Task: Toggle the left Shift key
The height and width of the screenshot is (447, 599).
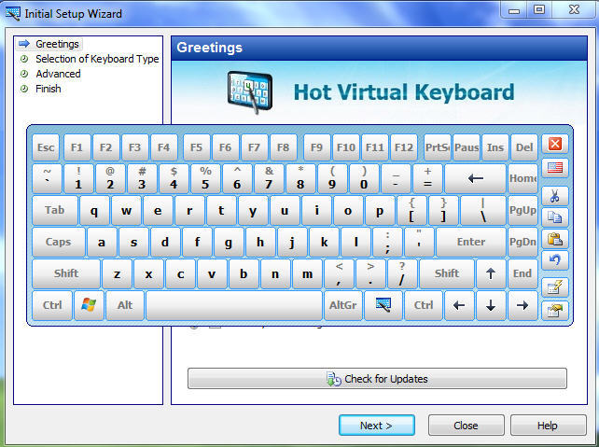Action: point(66,273)
